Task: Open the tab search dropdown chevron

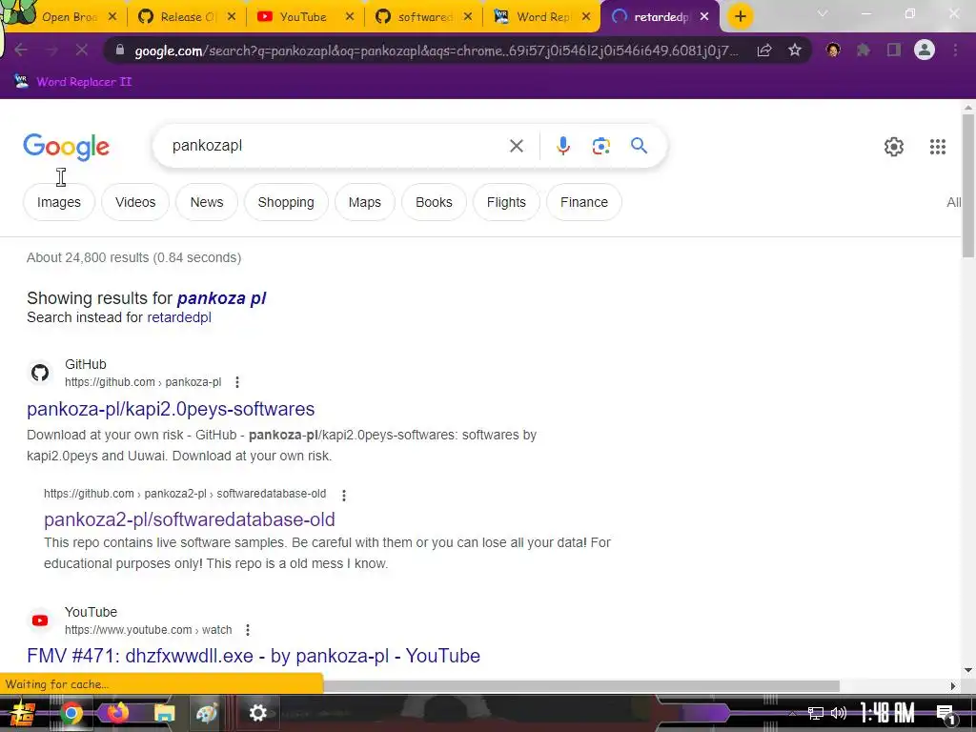Action: pyautogui.click(x=823, y=13)
